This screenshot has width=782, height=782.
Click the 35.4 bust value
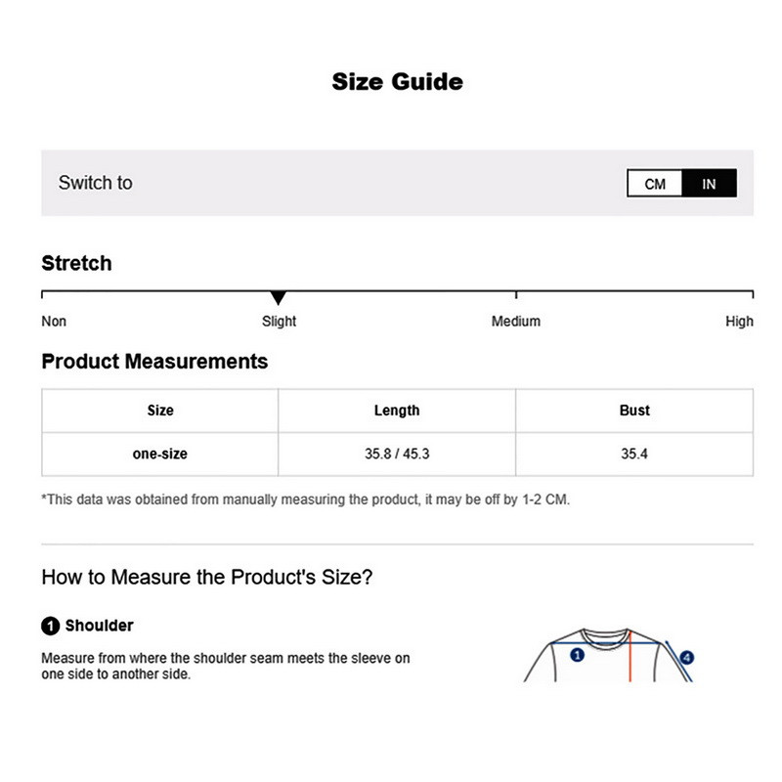tap(634, 455)
